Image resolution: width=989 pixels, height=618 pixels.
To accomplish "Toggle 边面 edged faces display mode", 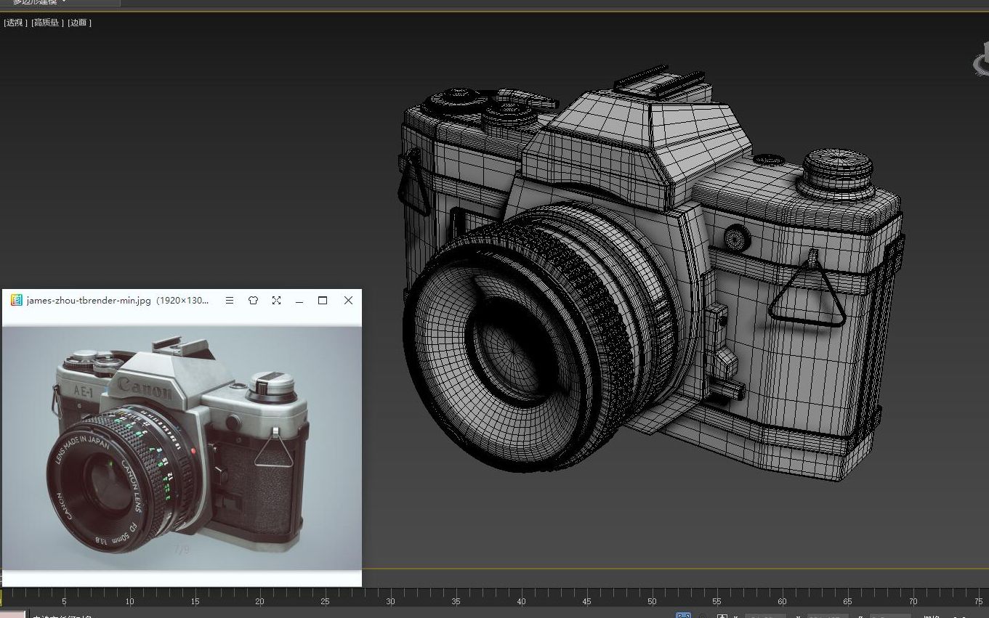I will pos(78,23).
